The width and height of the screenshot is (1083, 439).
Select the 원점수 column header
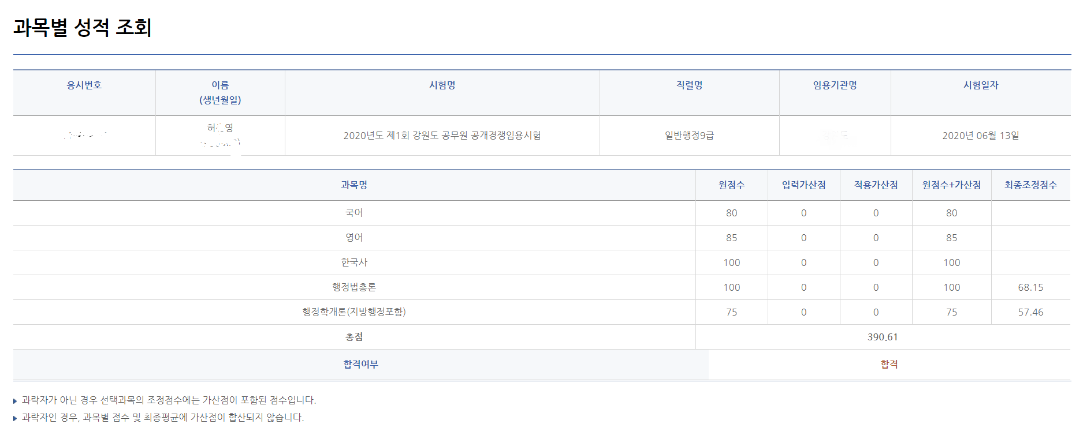click(x=731, y=185)
